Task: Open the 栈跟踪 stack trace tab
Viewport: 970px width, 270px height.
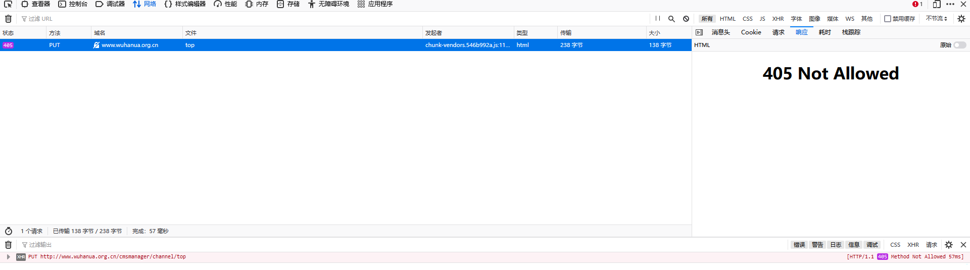Action: (x=851, y=32)
